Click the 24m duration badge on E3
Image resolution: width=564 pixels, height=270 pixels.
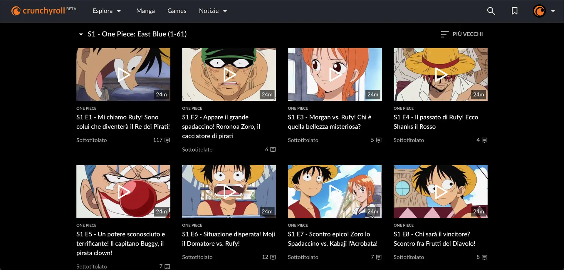point(372,95)
